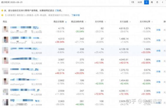Go to previous date with left arrow
The image size is (166, 108).
[162, 2]
